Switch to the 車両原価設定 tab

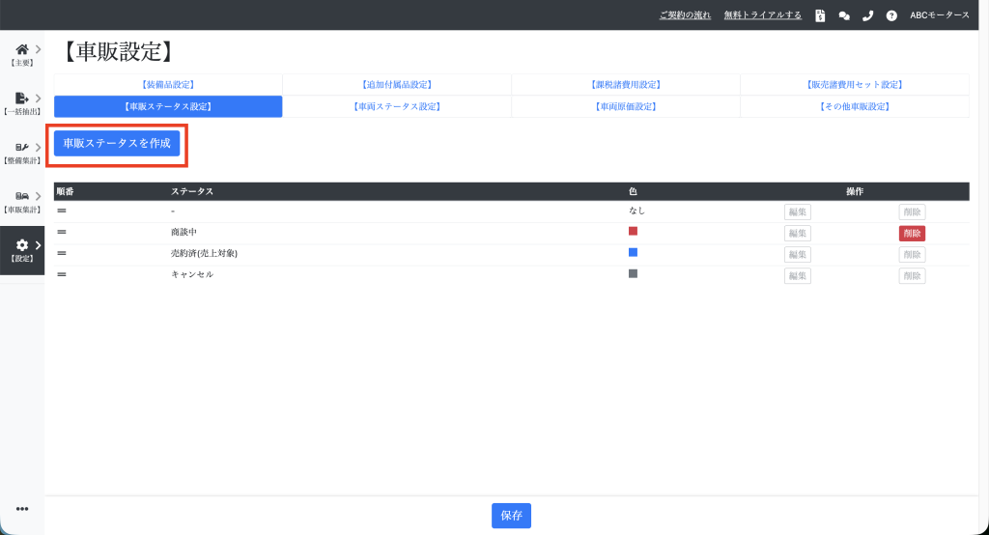pyautogui.click(x=625, y=106)
